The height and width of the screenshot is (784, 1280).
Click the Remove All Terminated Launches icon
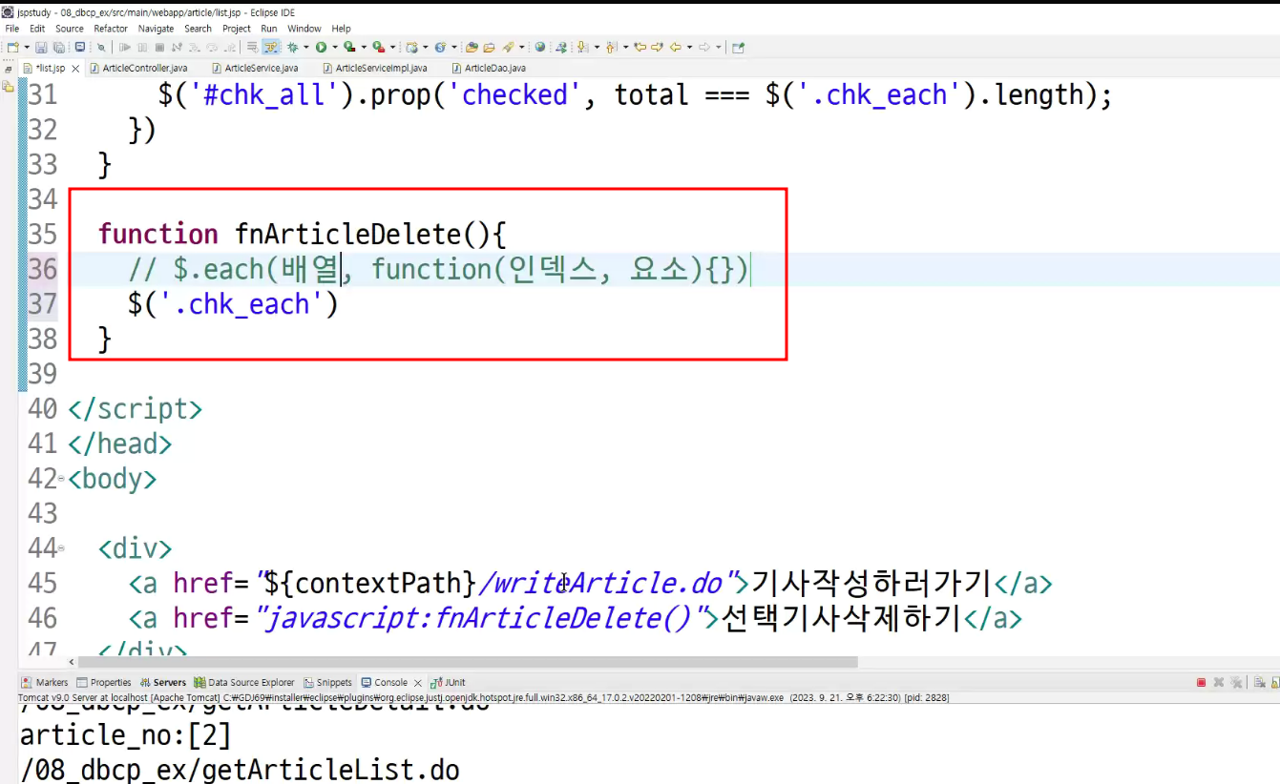pyautogui.click(x=1236, y=683)
